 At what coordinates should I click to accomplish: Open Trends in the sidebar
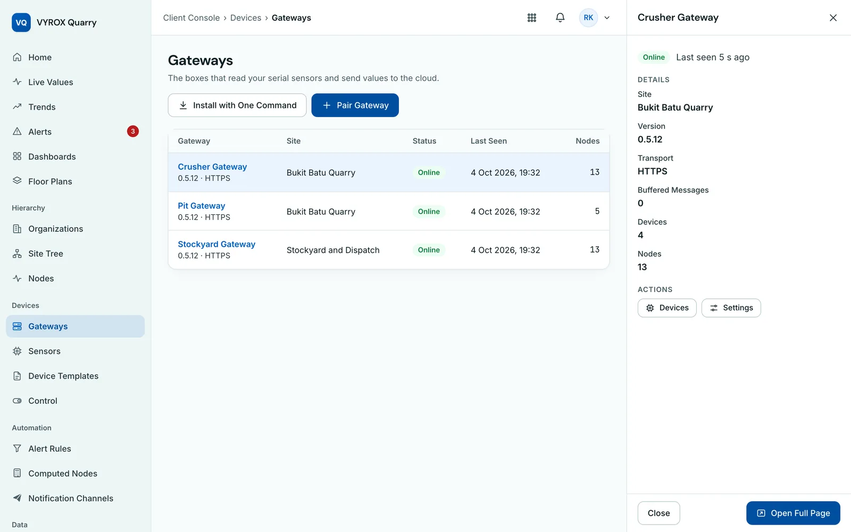coord(75,107)
